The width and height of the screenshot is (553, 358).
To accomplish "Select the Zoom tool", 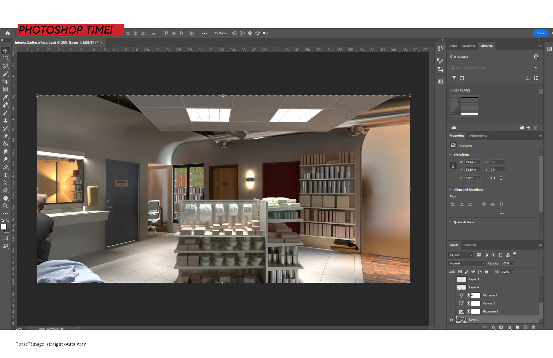I will pyautogui.click(x=5, y=206).
